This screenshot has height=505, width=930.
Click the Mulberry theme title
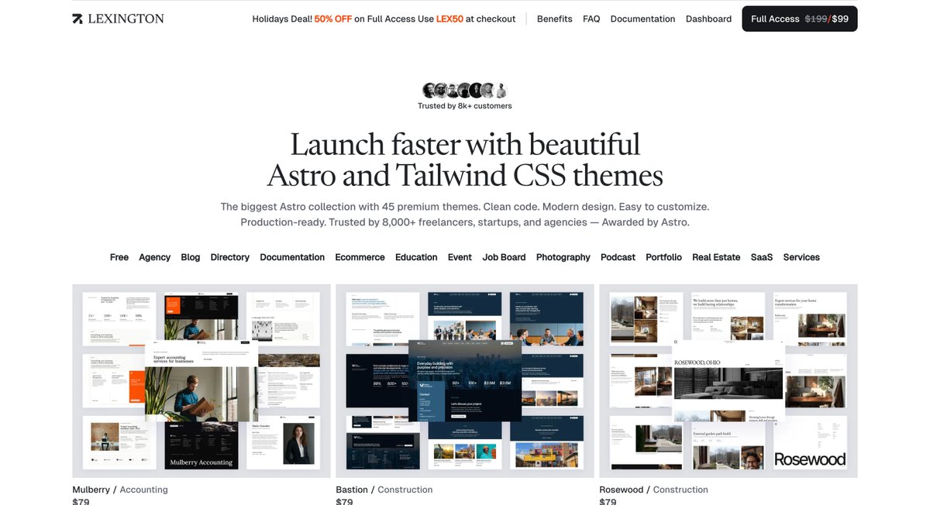pyautogui.click(x=91, y=490)
